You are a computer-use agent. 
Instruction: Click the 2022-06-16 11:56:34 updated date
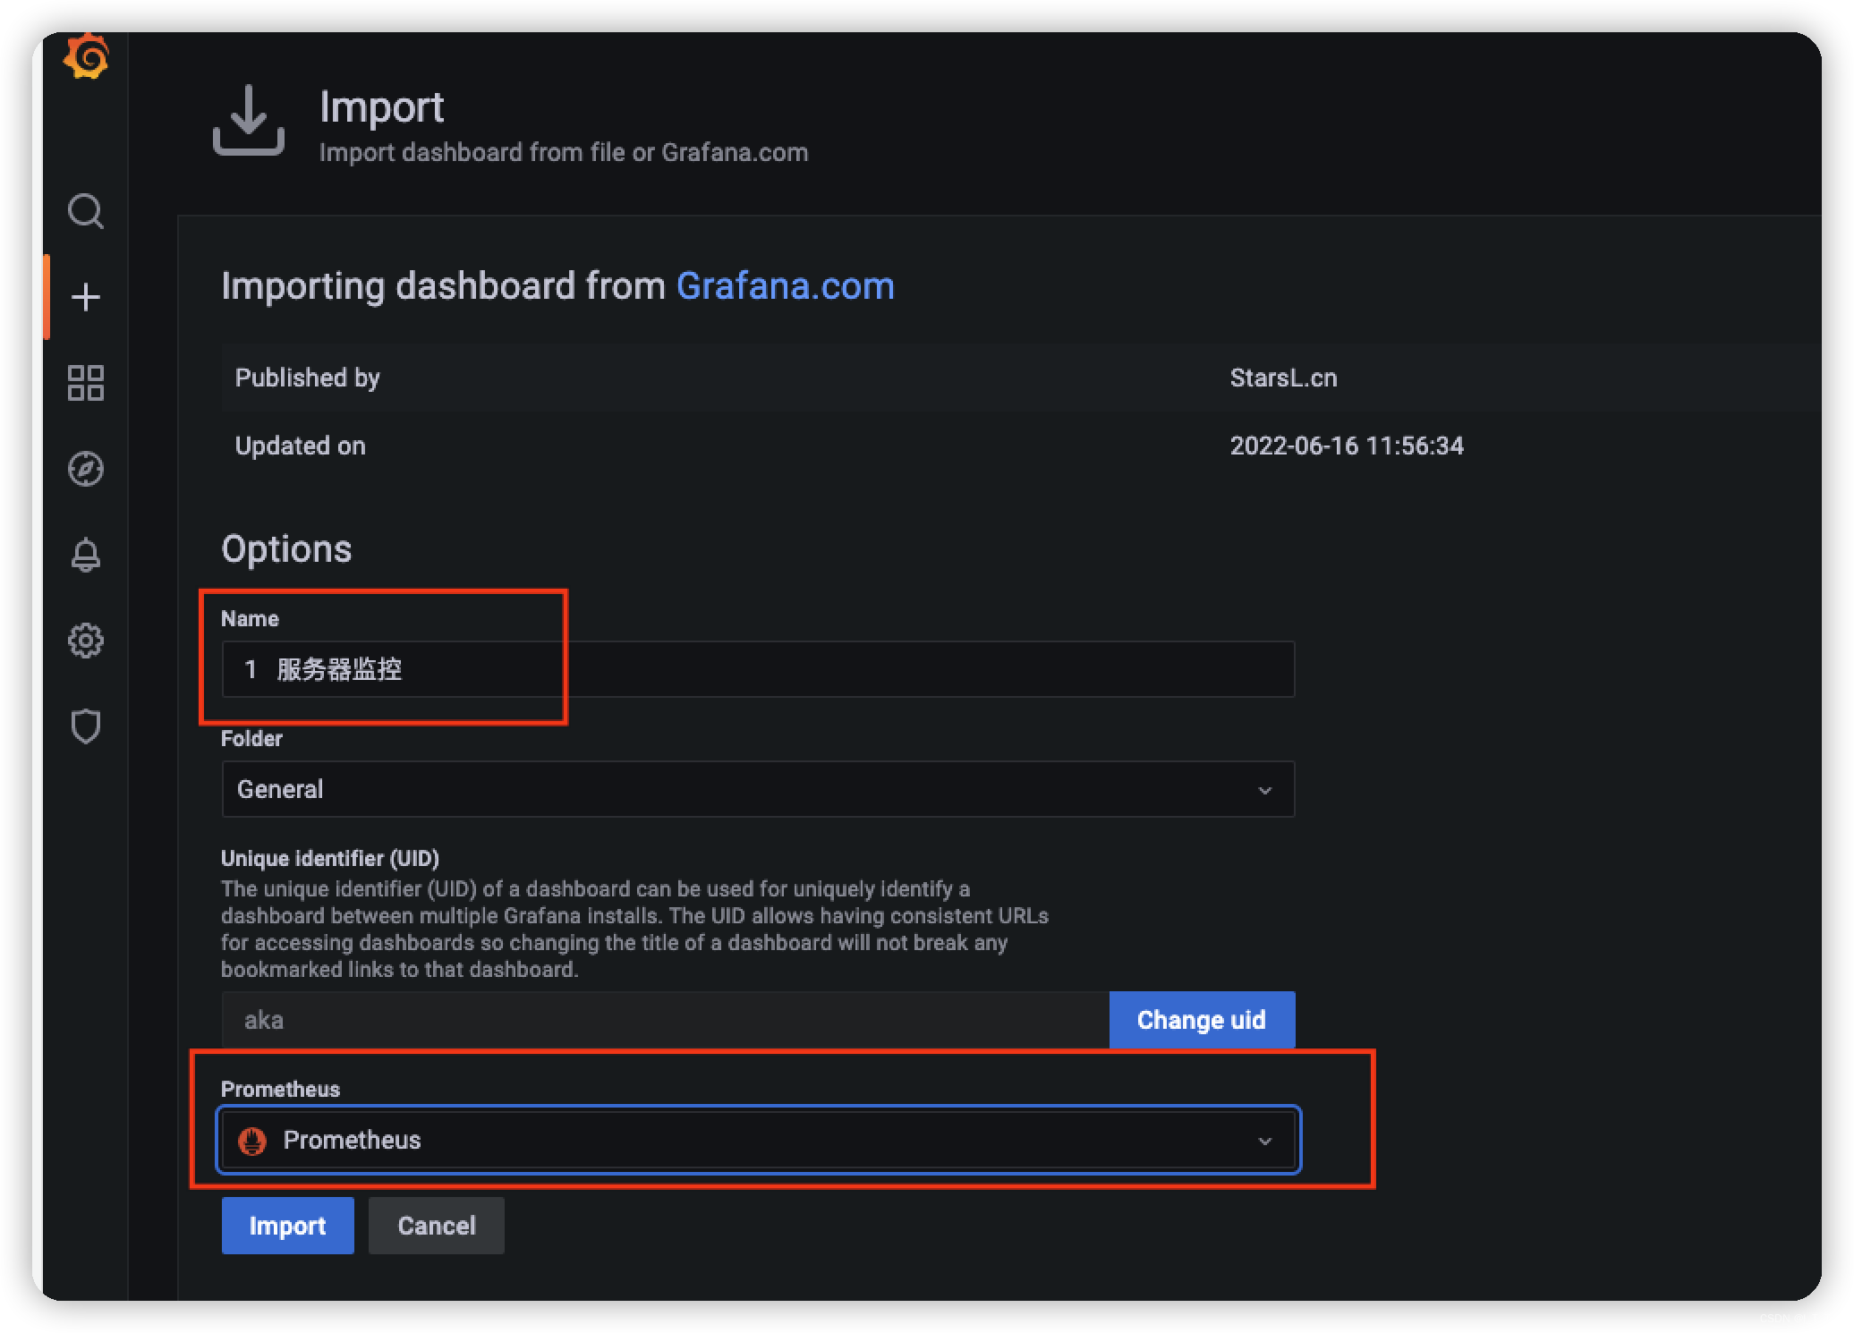pos(1347,446)
